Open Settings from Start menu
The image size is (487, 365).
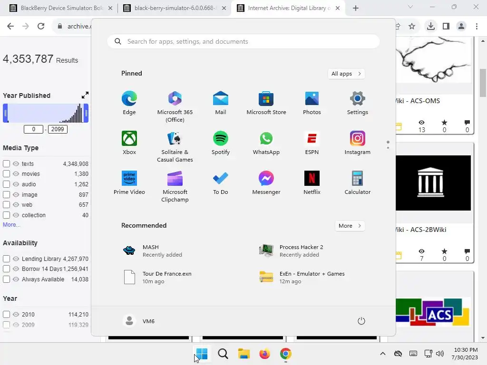coord(358,103)
